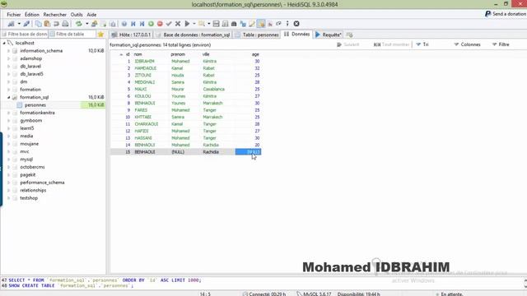Open the Fichier menu
This screenshot has width=527, height=296.
point(14,15)
